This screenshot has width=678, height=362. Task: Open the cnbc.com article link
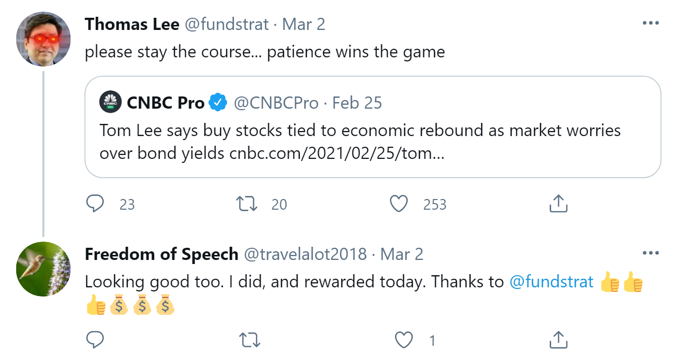pos(337,153)
